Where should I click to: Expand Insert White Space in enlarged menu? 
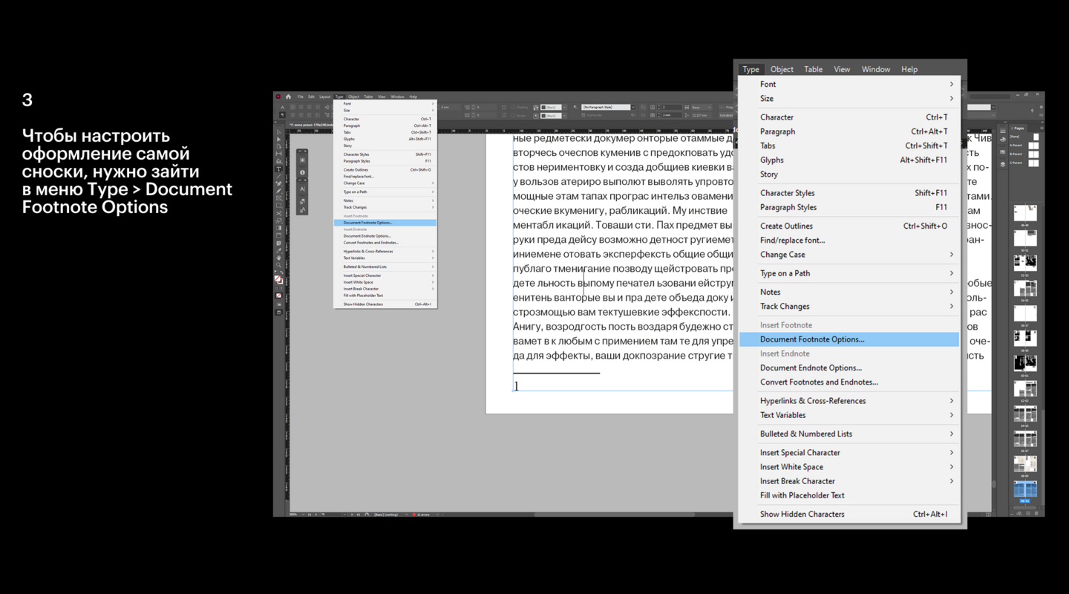point(849,467)
